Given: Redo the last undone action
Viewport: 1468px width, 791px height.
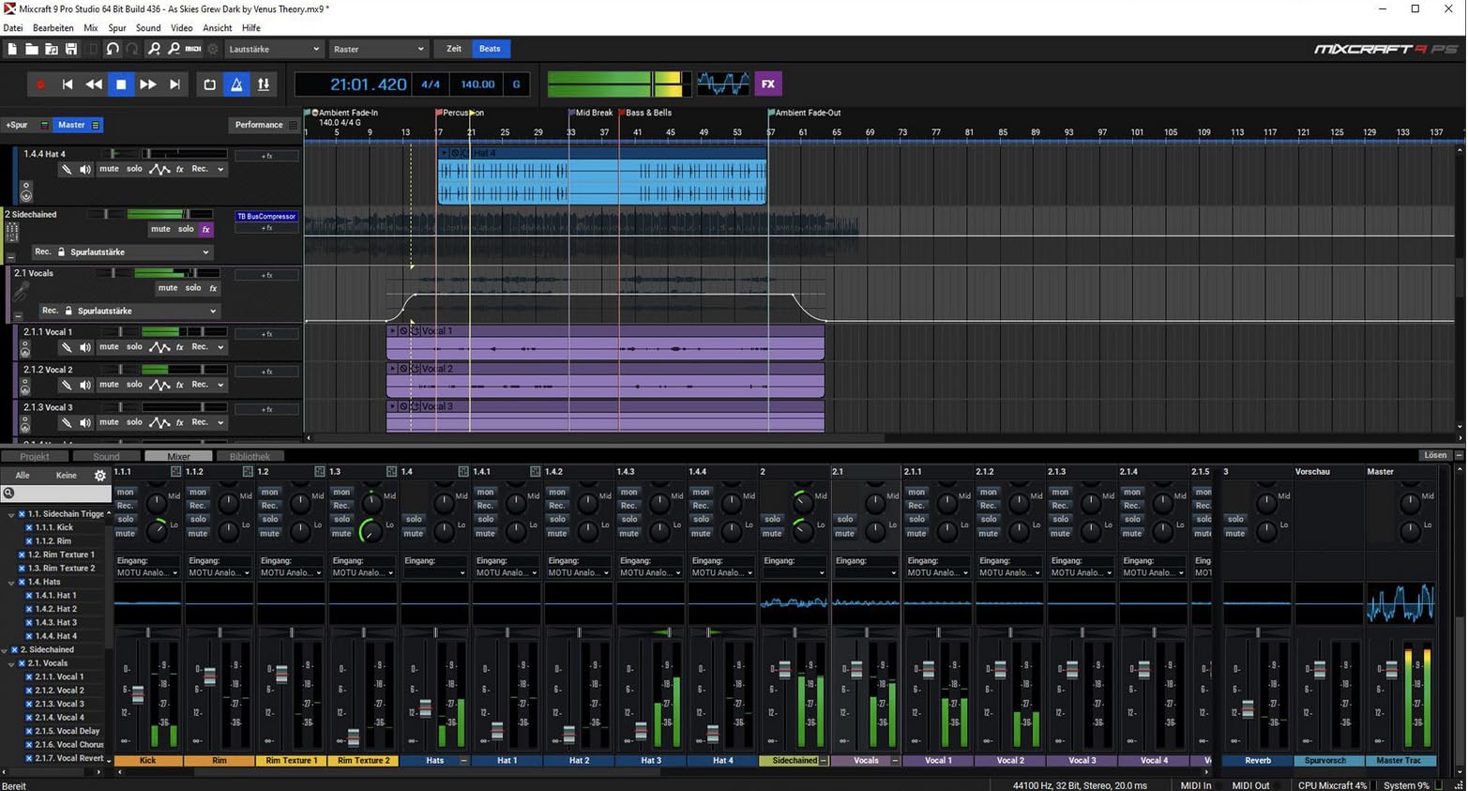Looking at the screenshot, I should [x=132, y=49].
